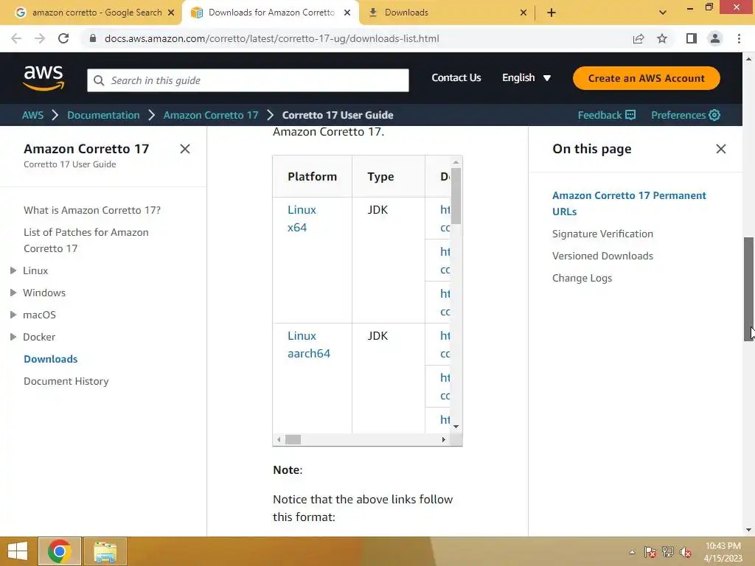This screenshot has width=755, height=566.
Task: Click the share page icon in address bar
Action: pyautogui.click(x=639, y=38)
